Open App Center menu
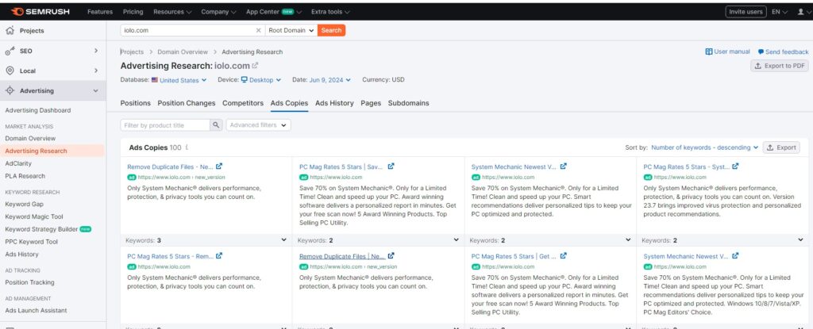813x329 pixels. 274,11
